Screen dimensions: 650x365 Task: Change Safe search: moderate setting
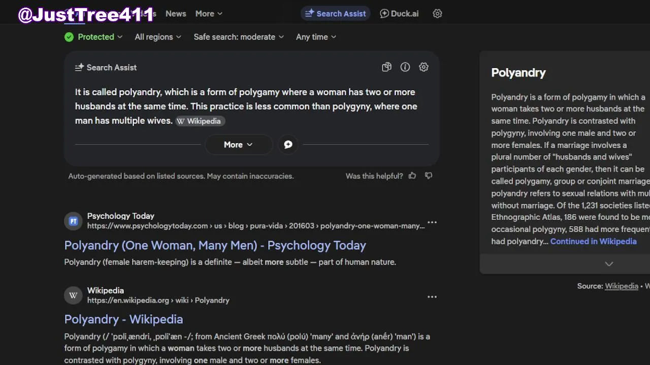point(239,37)
